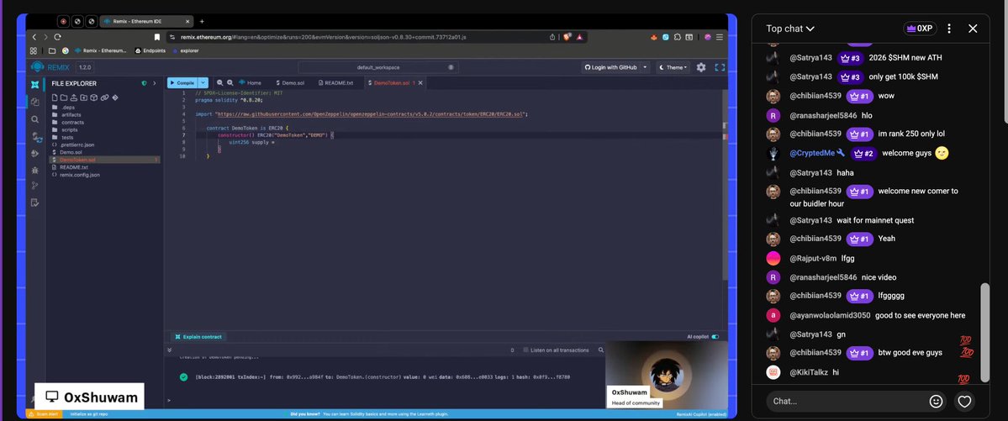Switch to the README.txt editor tab
The height and width of the screenshot is (421, 1008).
335,83
